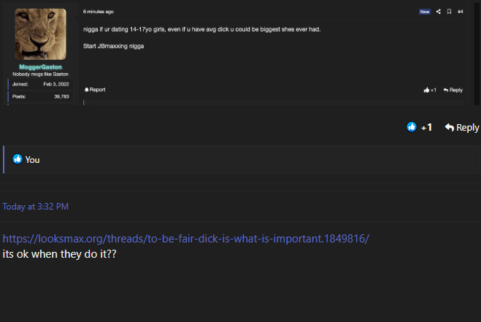The image size is (481, 322).
Task: Click the Report bell in the embedded post
Action: click(86, 90)
